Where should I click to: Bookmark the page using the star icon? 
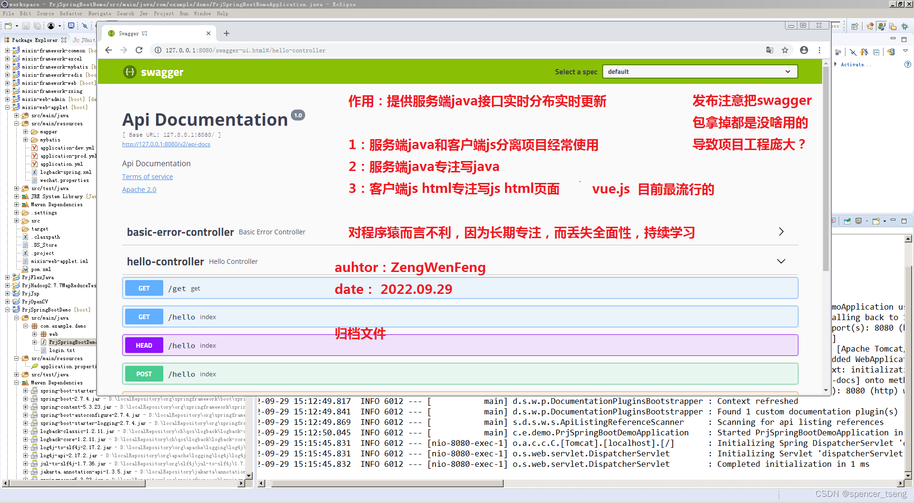(x=785, y=50)
